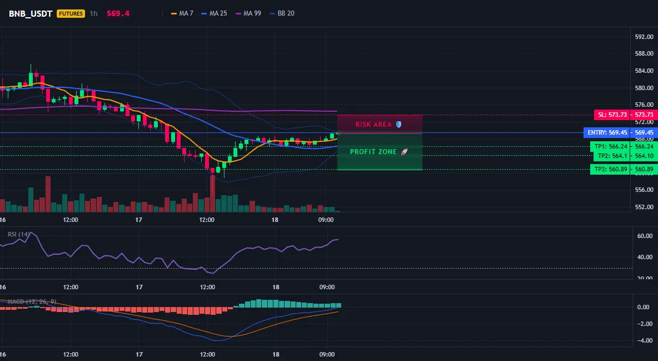The image size is (658, 361).
Task: Click the FUTURES badge
Action: point(71,13)
